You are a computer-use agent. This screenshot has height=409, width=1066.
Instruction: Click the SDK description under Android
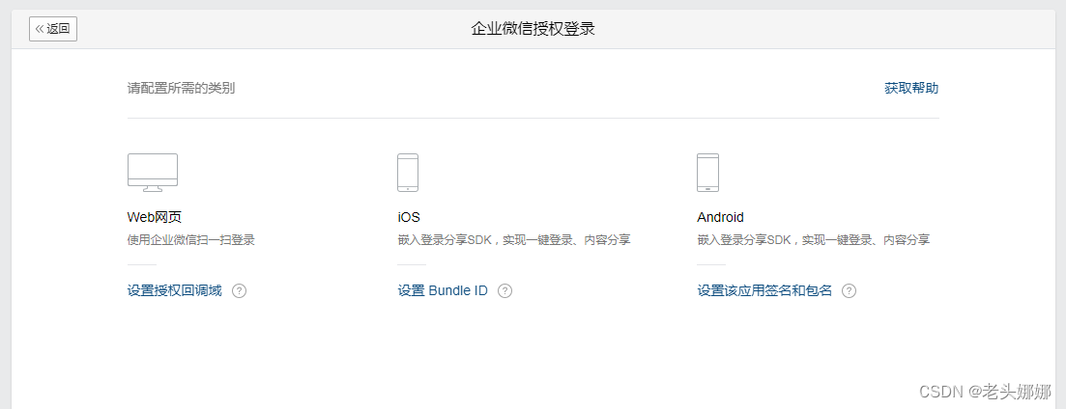pos(814,240)
